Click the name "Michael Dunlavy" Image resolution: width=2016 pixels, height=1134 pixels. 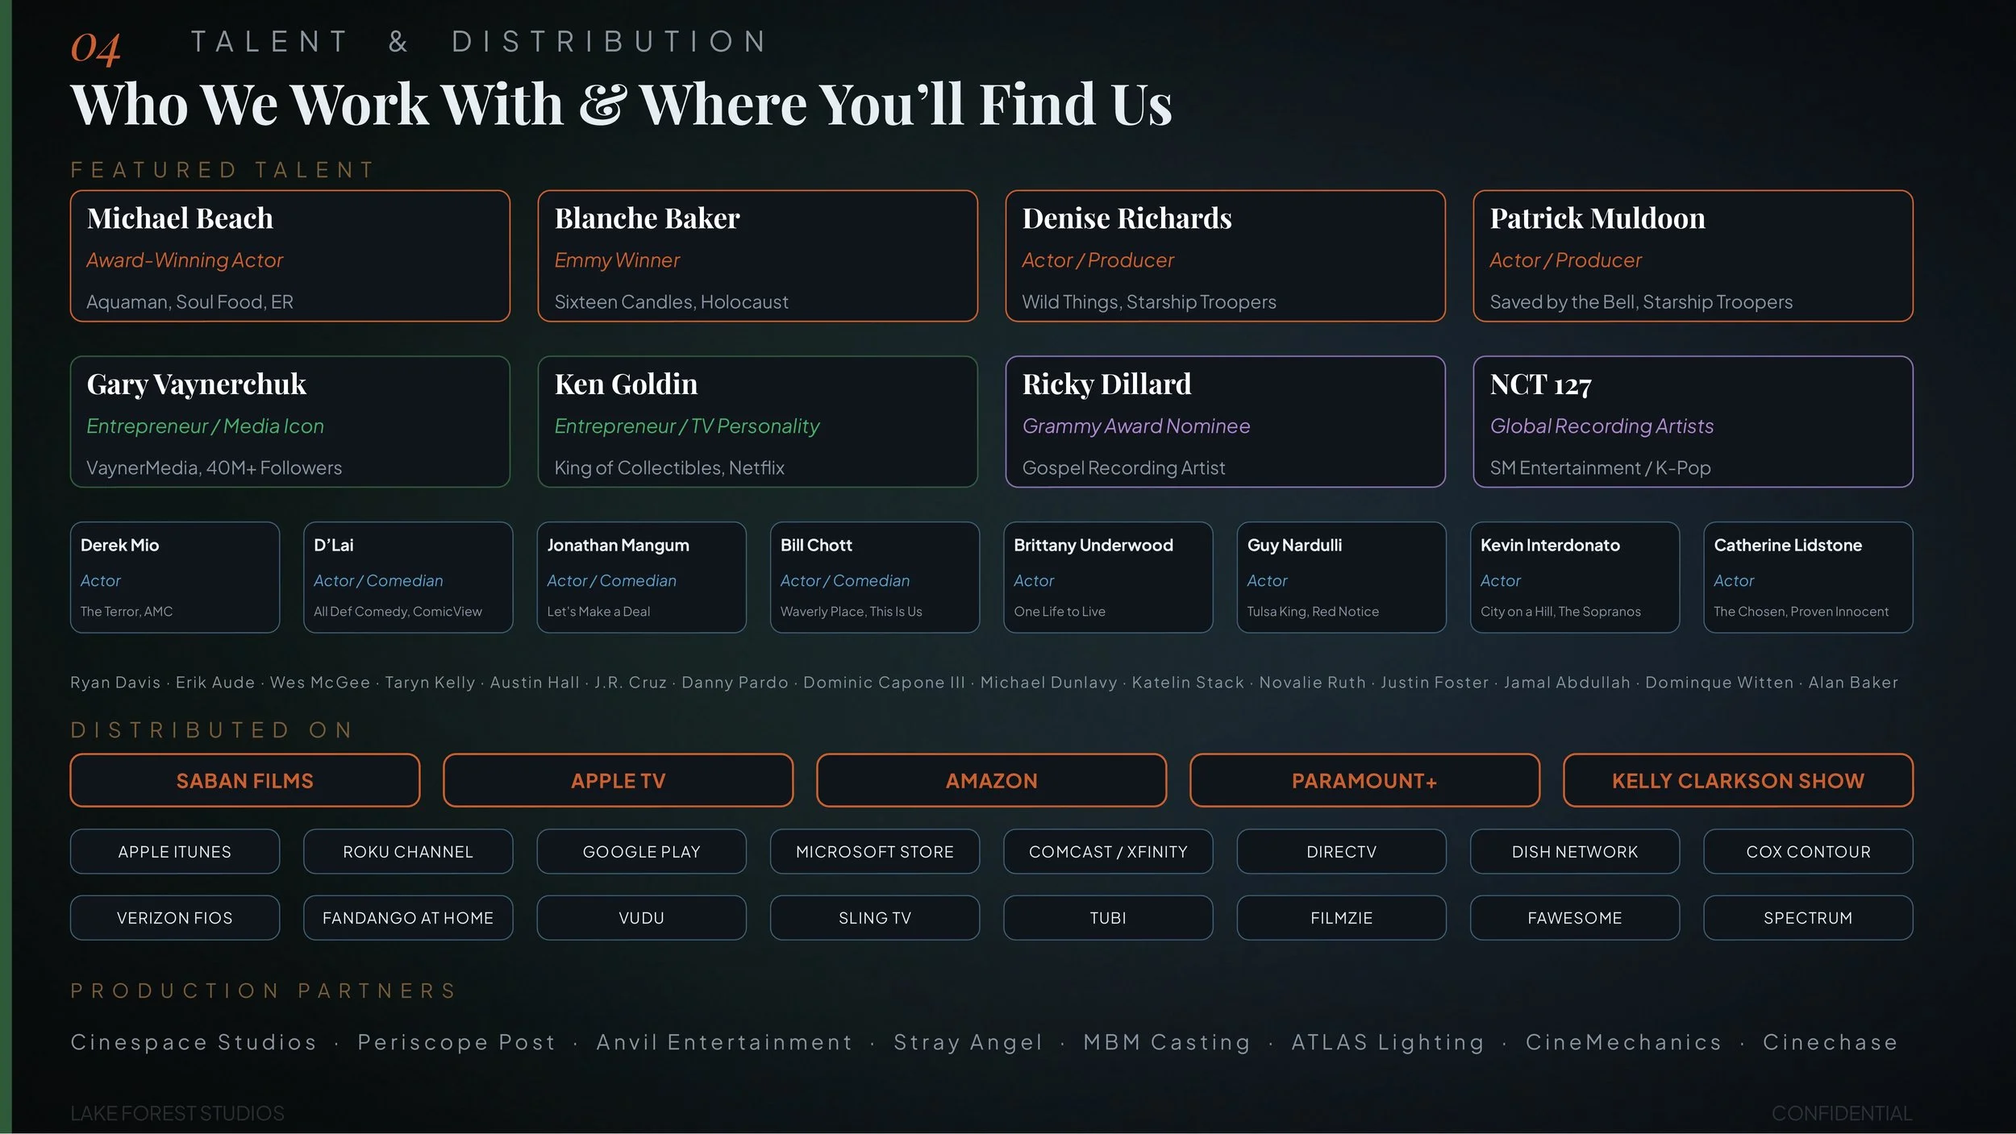1049,682
